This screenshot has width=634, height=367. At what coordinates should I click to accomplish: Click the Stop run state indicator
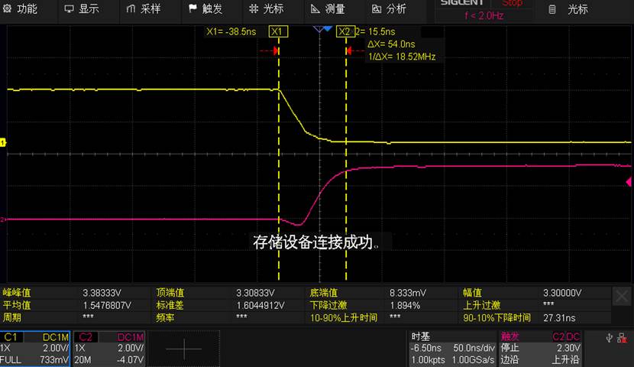(x=512, y=3)
